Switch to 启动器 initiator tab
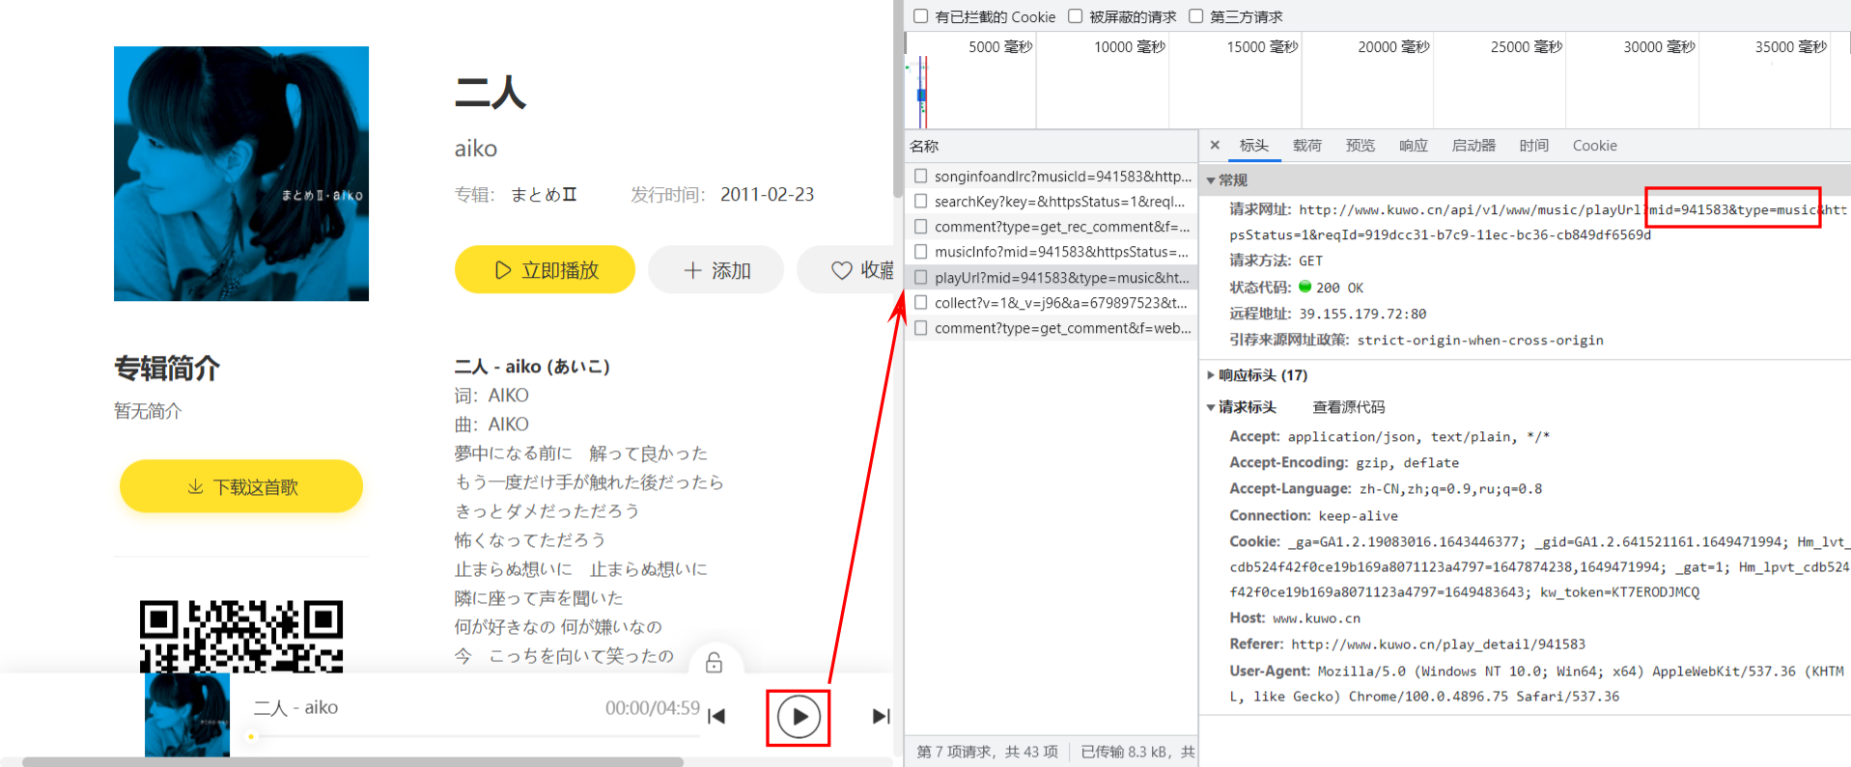This screenshot has width=1851, height=767. point(1473,146)
